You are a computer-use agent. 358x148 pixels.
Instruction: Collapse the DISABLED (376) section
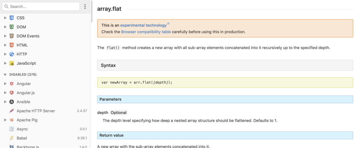pyautogui.click(x=5, y=75)
